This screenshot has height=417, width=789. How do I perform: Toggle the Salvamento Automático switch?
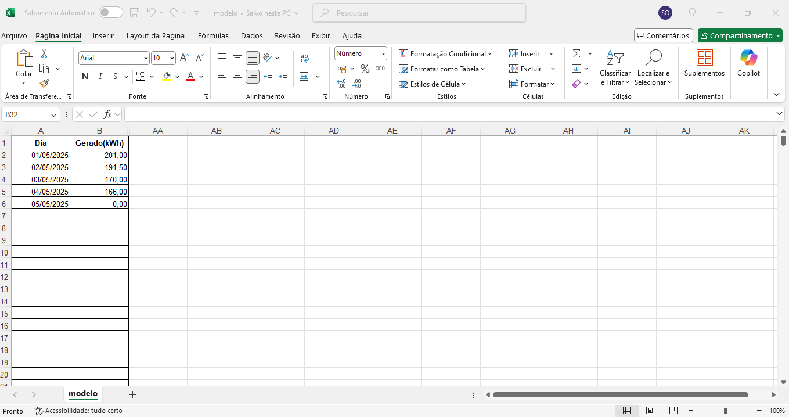click(110, 13)
